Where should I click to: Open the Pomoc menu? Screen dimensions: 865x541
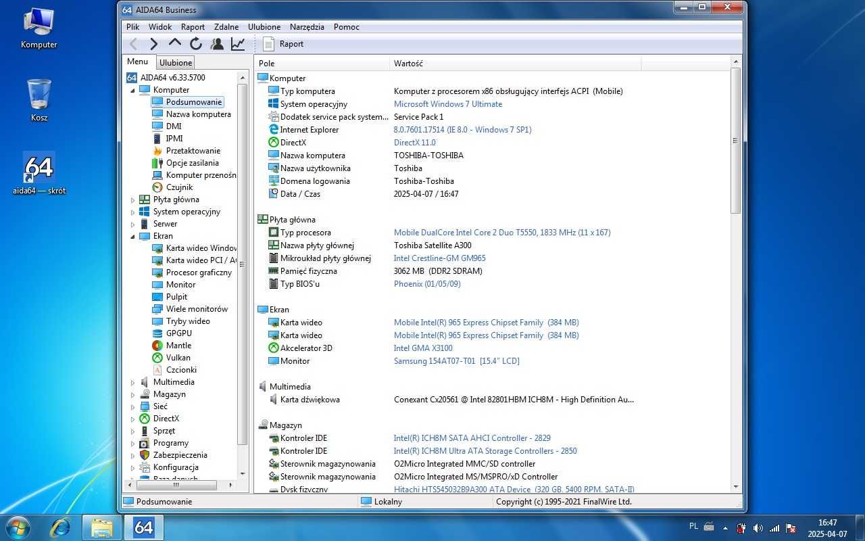click(347, 27)
